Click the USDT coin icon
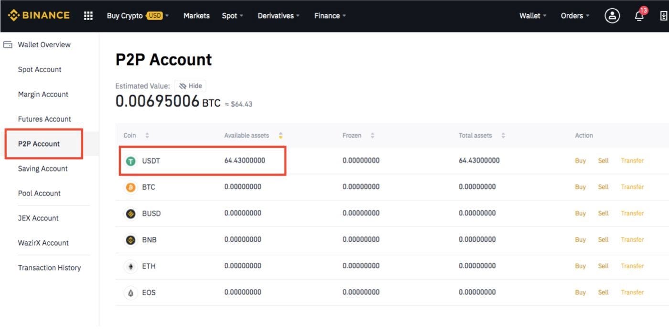The width and height of the screenshot is (669, 335). pos(130,161)
